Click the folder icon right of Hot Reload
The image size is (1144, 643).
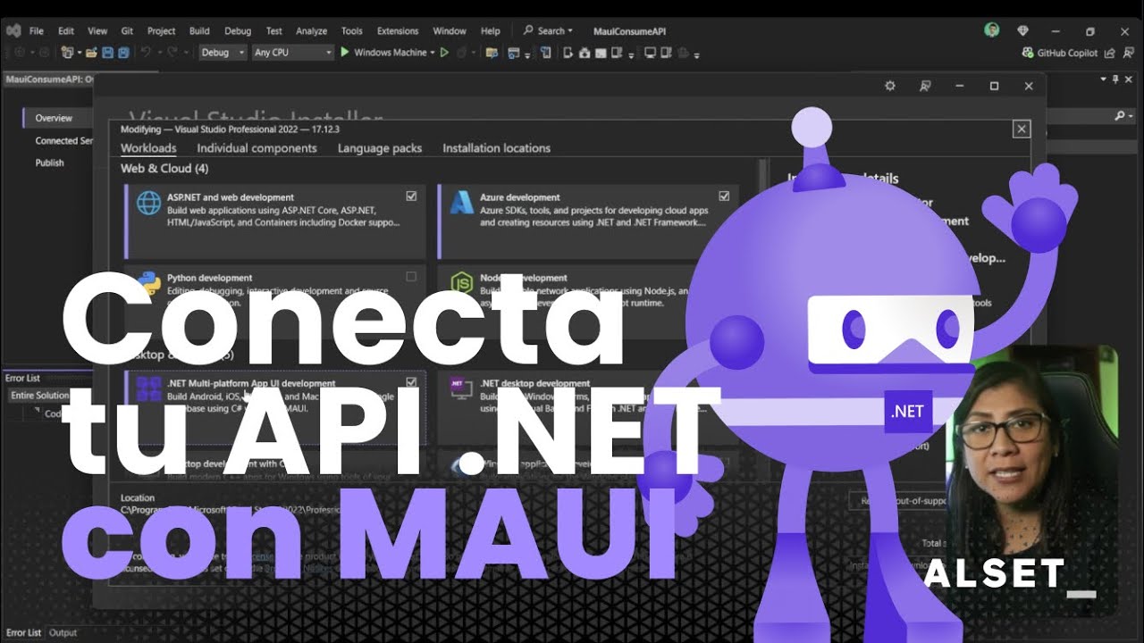click(492, 53)
